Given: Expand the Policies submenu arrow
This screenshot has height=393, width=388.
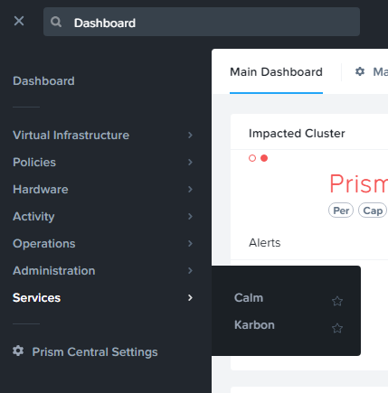Looking at the screenshot, I should (x=190, y=163).
